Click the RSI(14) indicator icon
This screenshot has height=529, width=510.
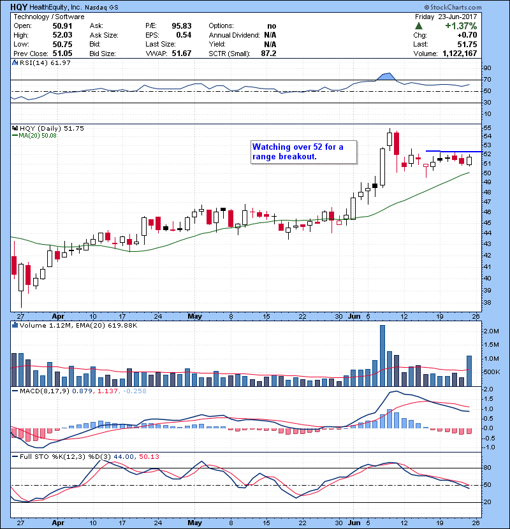[x=15, y=62]
